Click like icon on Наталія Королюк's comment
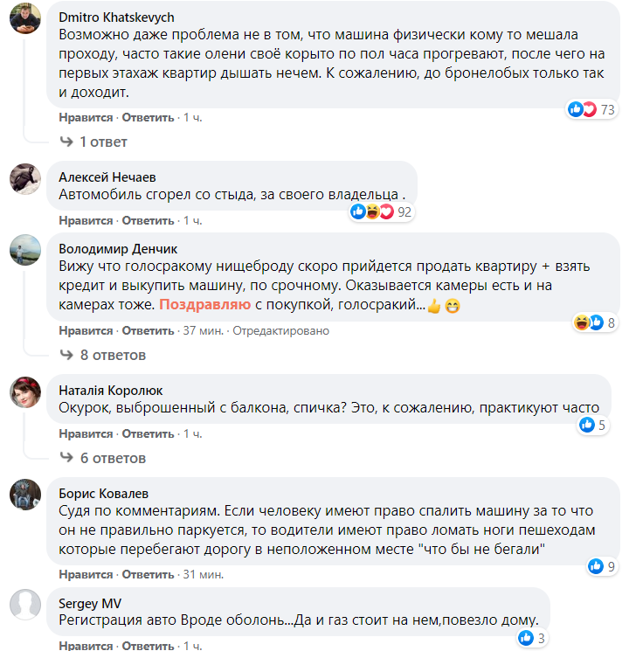The width and height of the screenshot is (636, 651). [587, 426]
